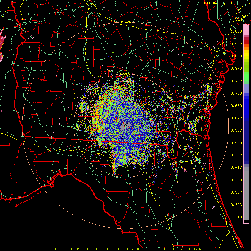Click the 0.627 legend value
The width and height of the screenshot is (251, 251).
tap(236, 118)
